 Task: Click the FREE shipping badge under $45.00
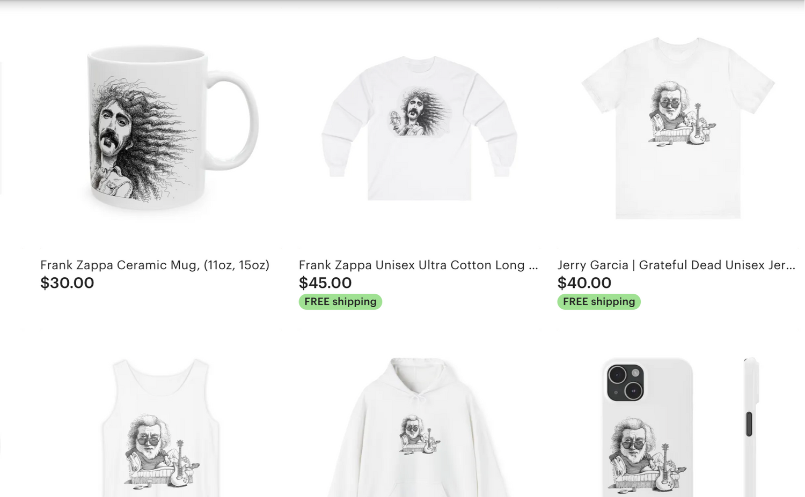tap(340, 302)
